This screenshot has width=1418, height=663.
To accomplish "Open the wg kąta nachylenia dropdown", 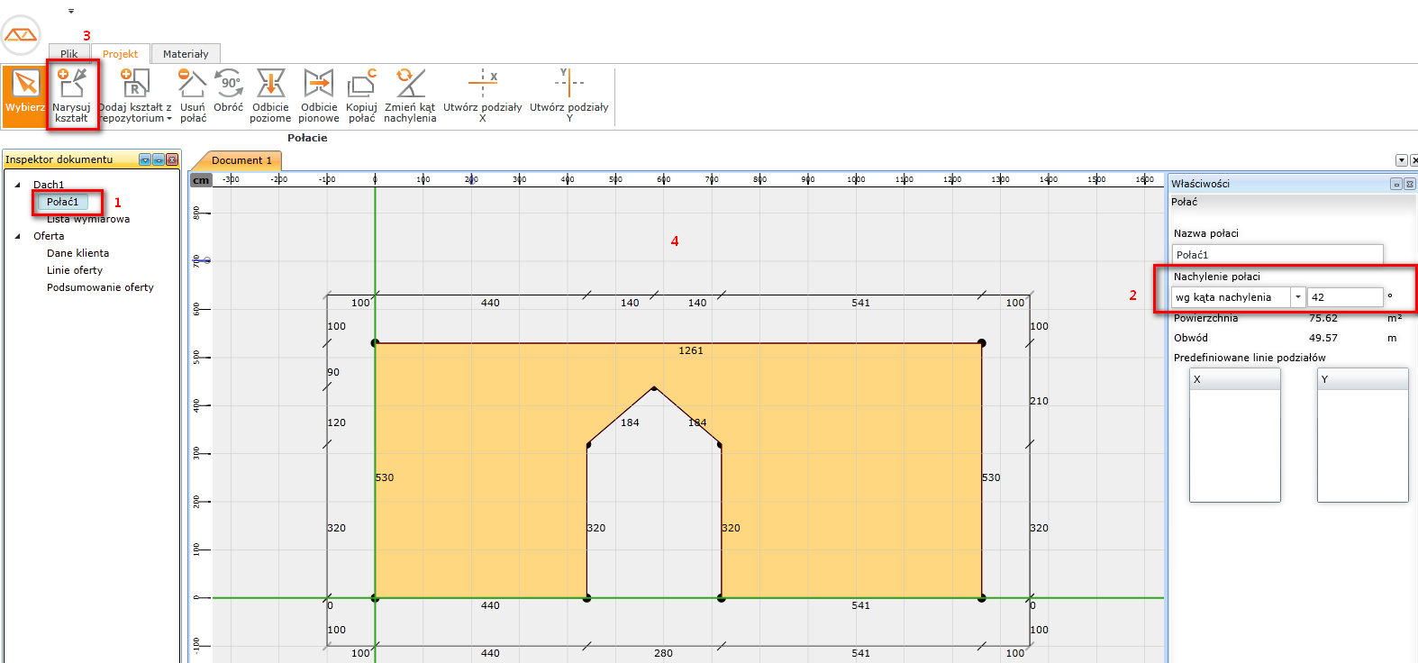I will pyautogui.click(x=1297, y=297).
